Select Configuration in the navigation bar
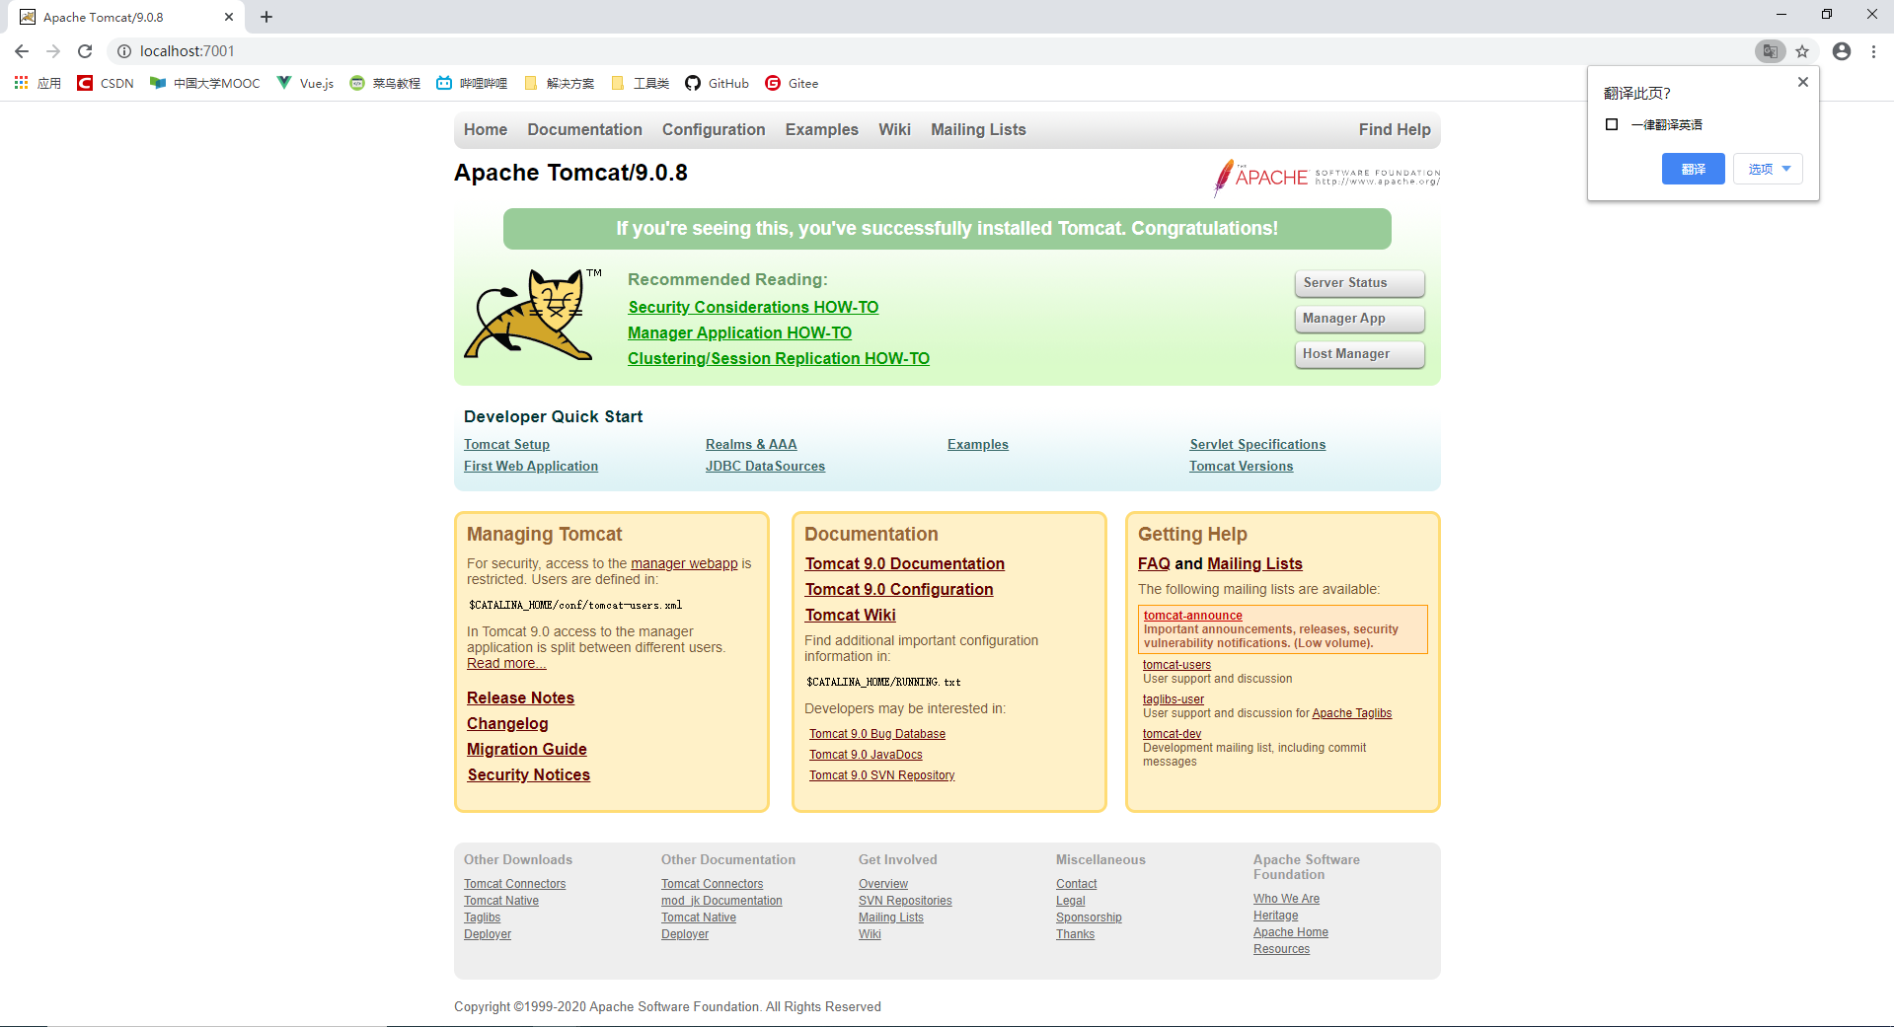The width and height of the screenshot is (1894, 1027). pos(714,129)
